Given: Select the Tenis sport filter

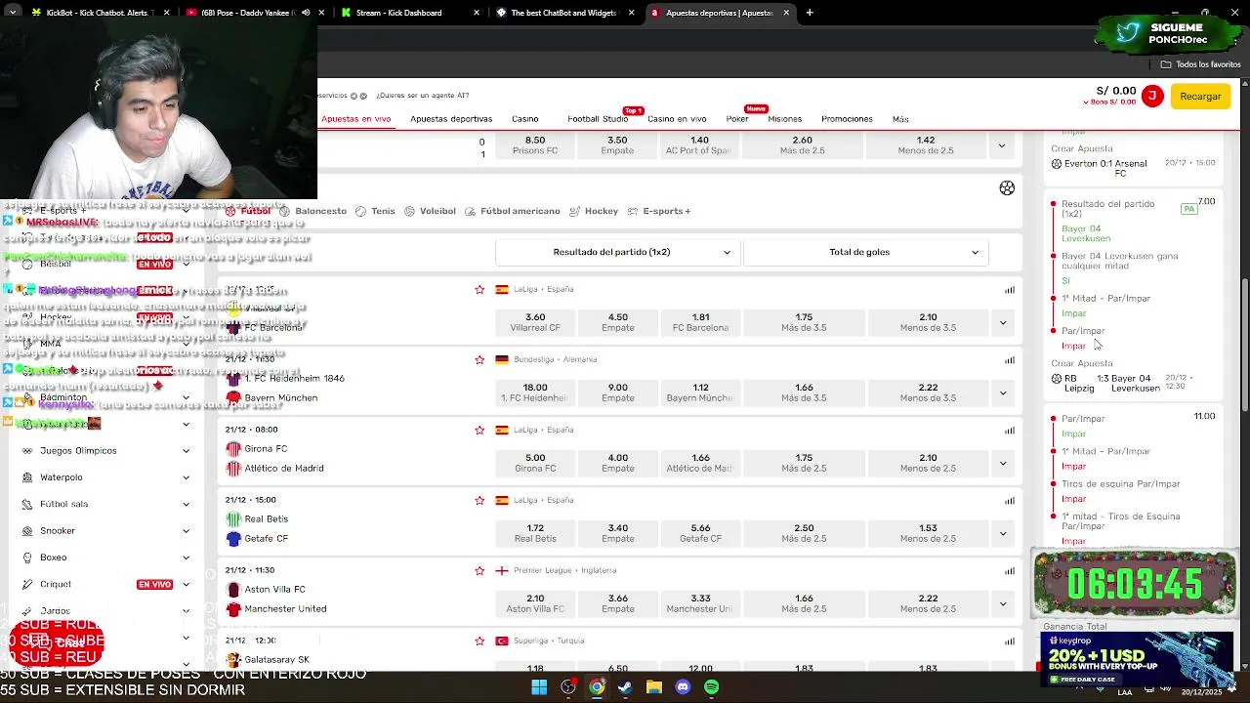Looking at the screenshot, I should pyautogui.click(x=376, y=211).
